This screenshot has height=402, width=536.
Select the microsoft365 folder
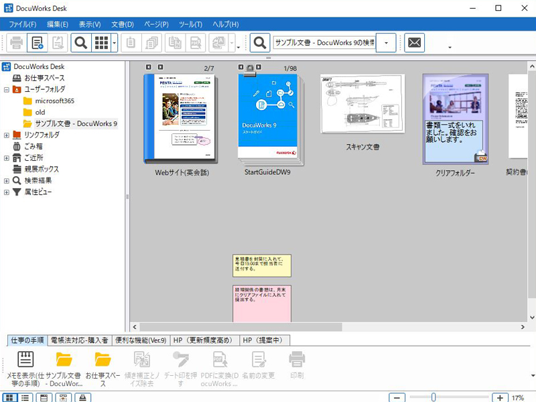coord(55,101)
